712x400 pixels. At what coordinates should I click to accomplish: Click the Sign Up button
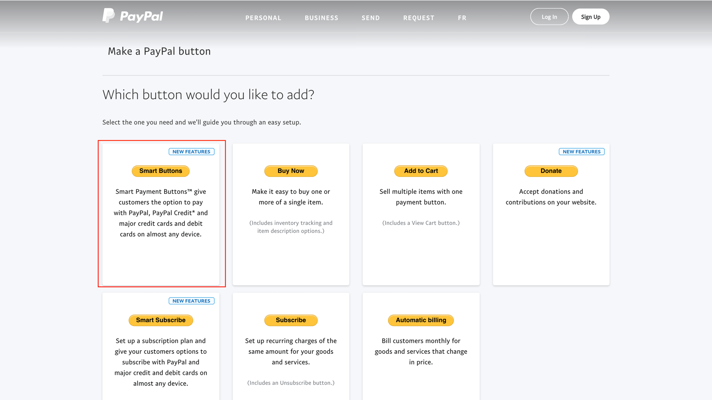tap(591, 16)
